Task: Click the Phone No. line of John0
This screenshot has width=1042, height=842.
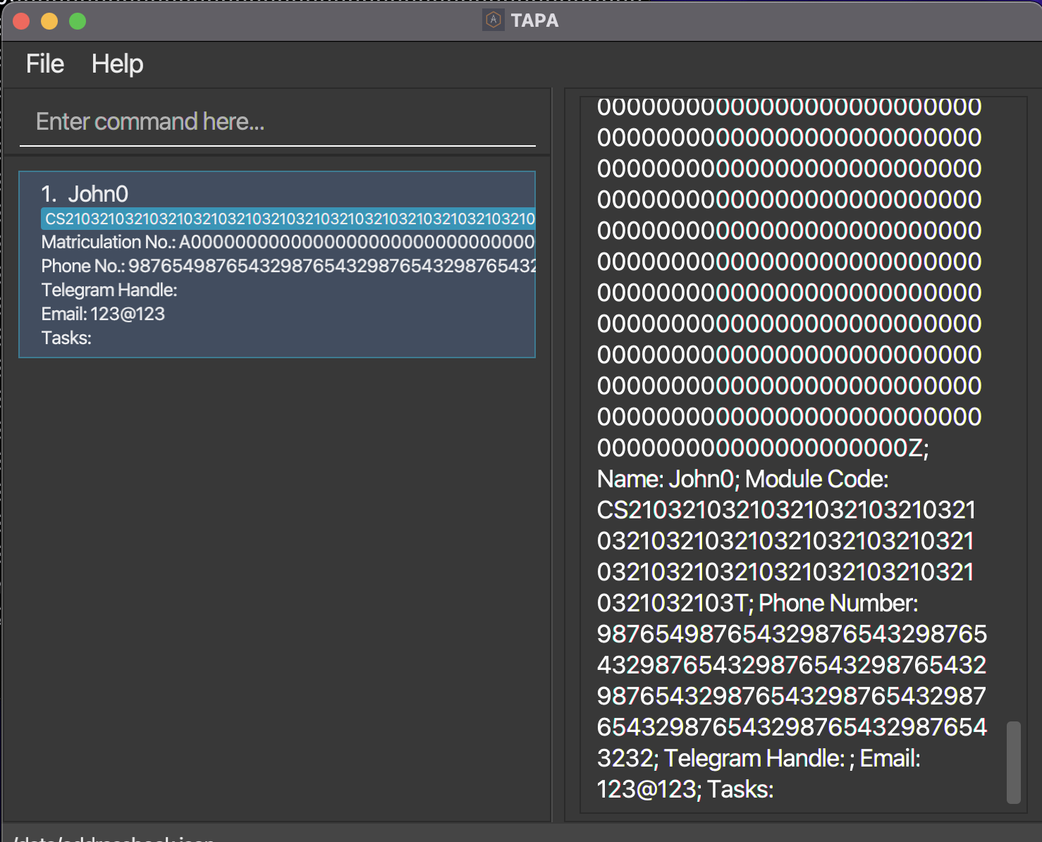Action: pos(288,267)
